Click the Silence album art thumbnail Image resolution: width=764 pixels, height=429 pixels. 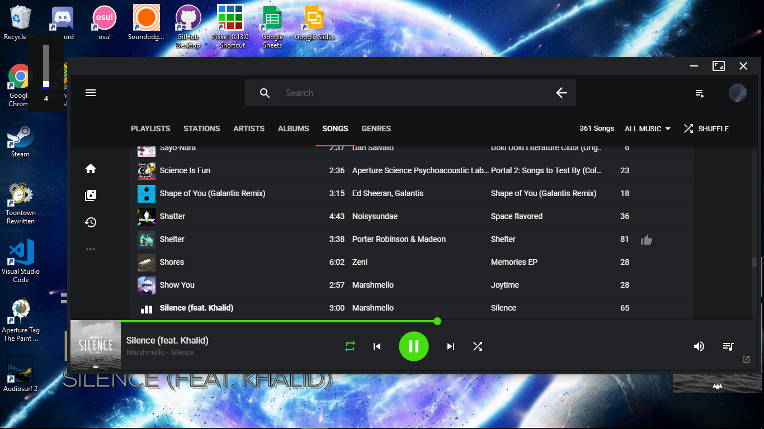(x=96, y=345)
